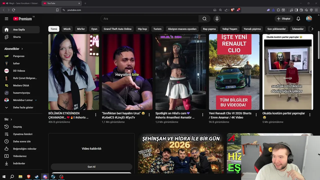Screen dimensions: 320x180
Task: Open options for BÖLÜMÜN ETKİSİNDEN short
Action: pos(95,115)
